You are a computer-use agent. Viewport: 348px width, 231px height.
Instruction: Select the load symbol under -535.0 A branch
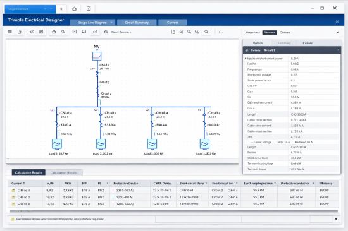pyautogui.click(x=101, y=144)
